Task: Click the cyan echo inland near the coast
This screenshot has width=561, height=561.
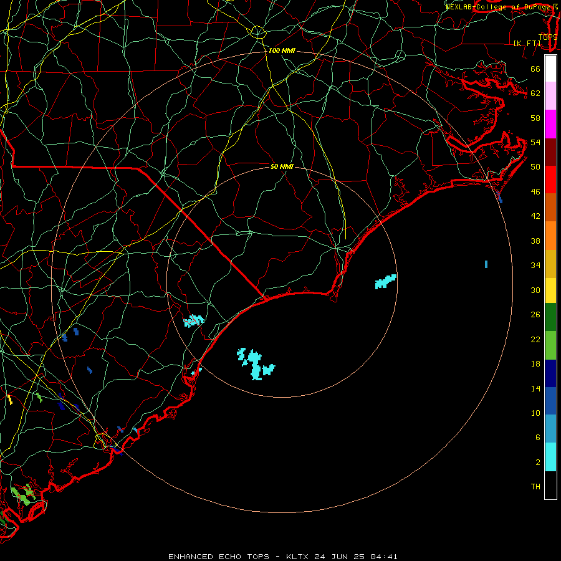Action: click(x=194, y=320)
